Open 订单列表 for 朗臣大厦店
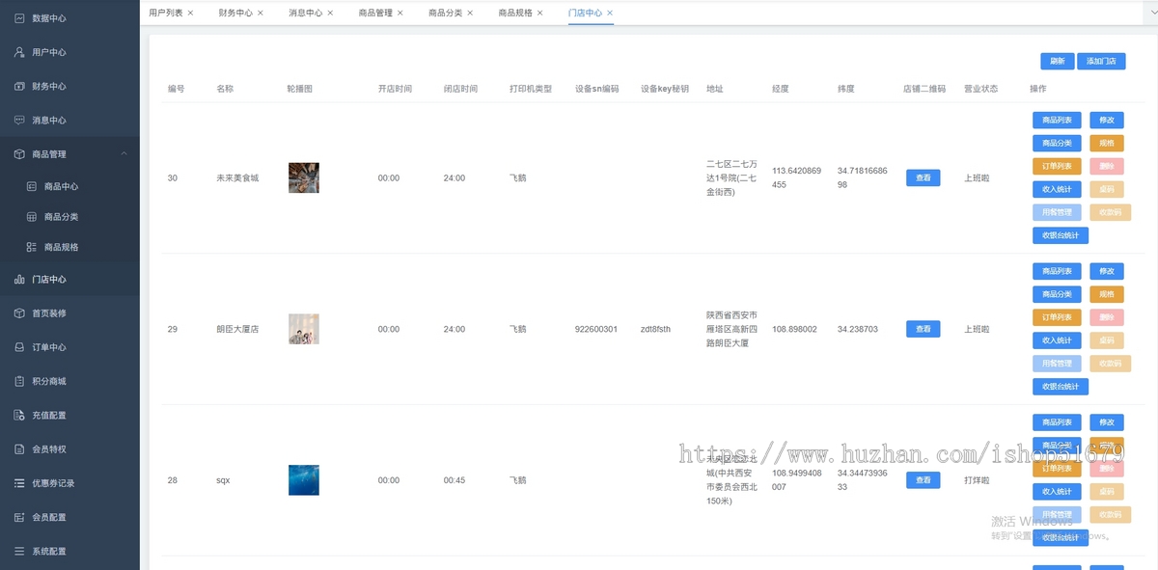Viewport: 1158px width, 570px height. tap(1057, 317)
